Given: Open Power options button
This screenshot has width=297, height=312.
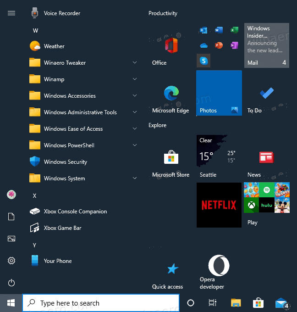Looking at the screenshot, I should click(11, 283).
